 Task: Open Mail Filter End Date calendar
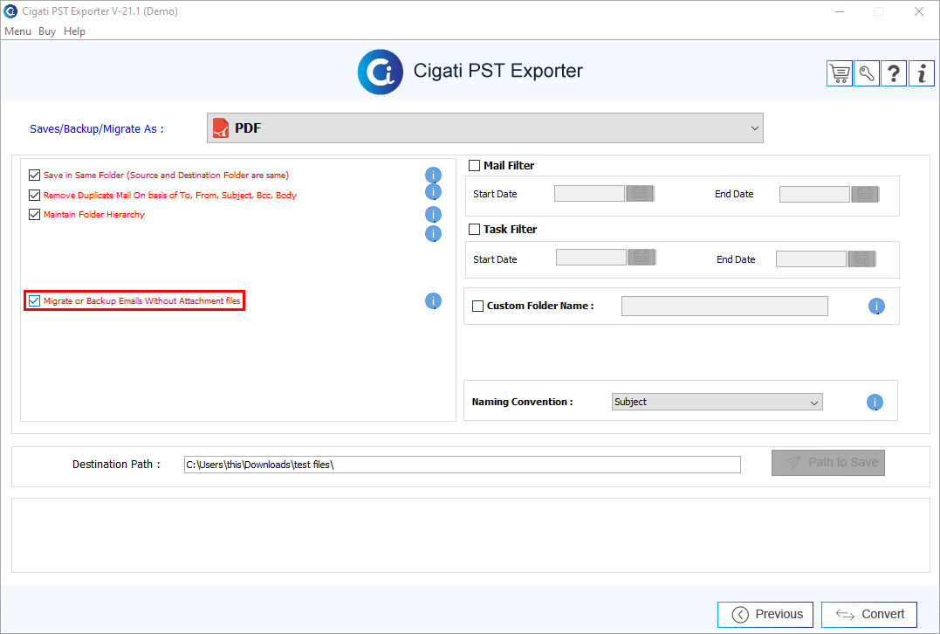865,195
